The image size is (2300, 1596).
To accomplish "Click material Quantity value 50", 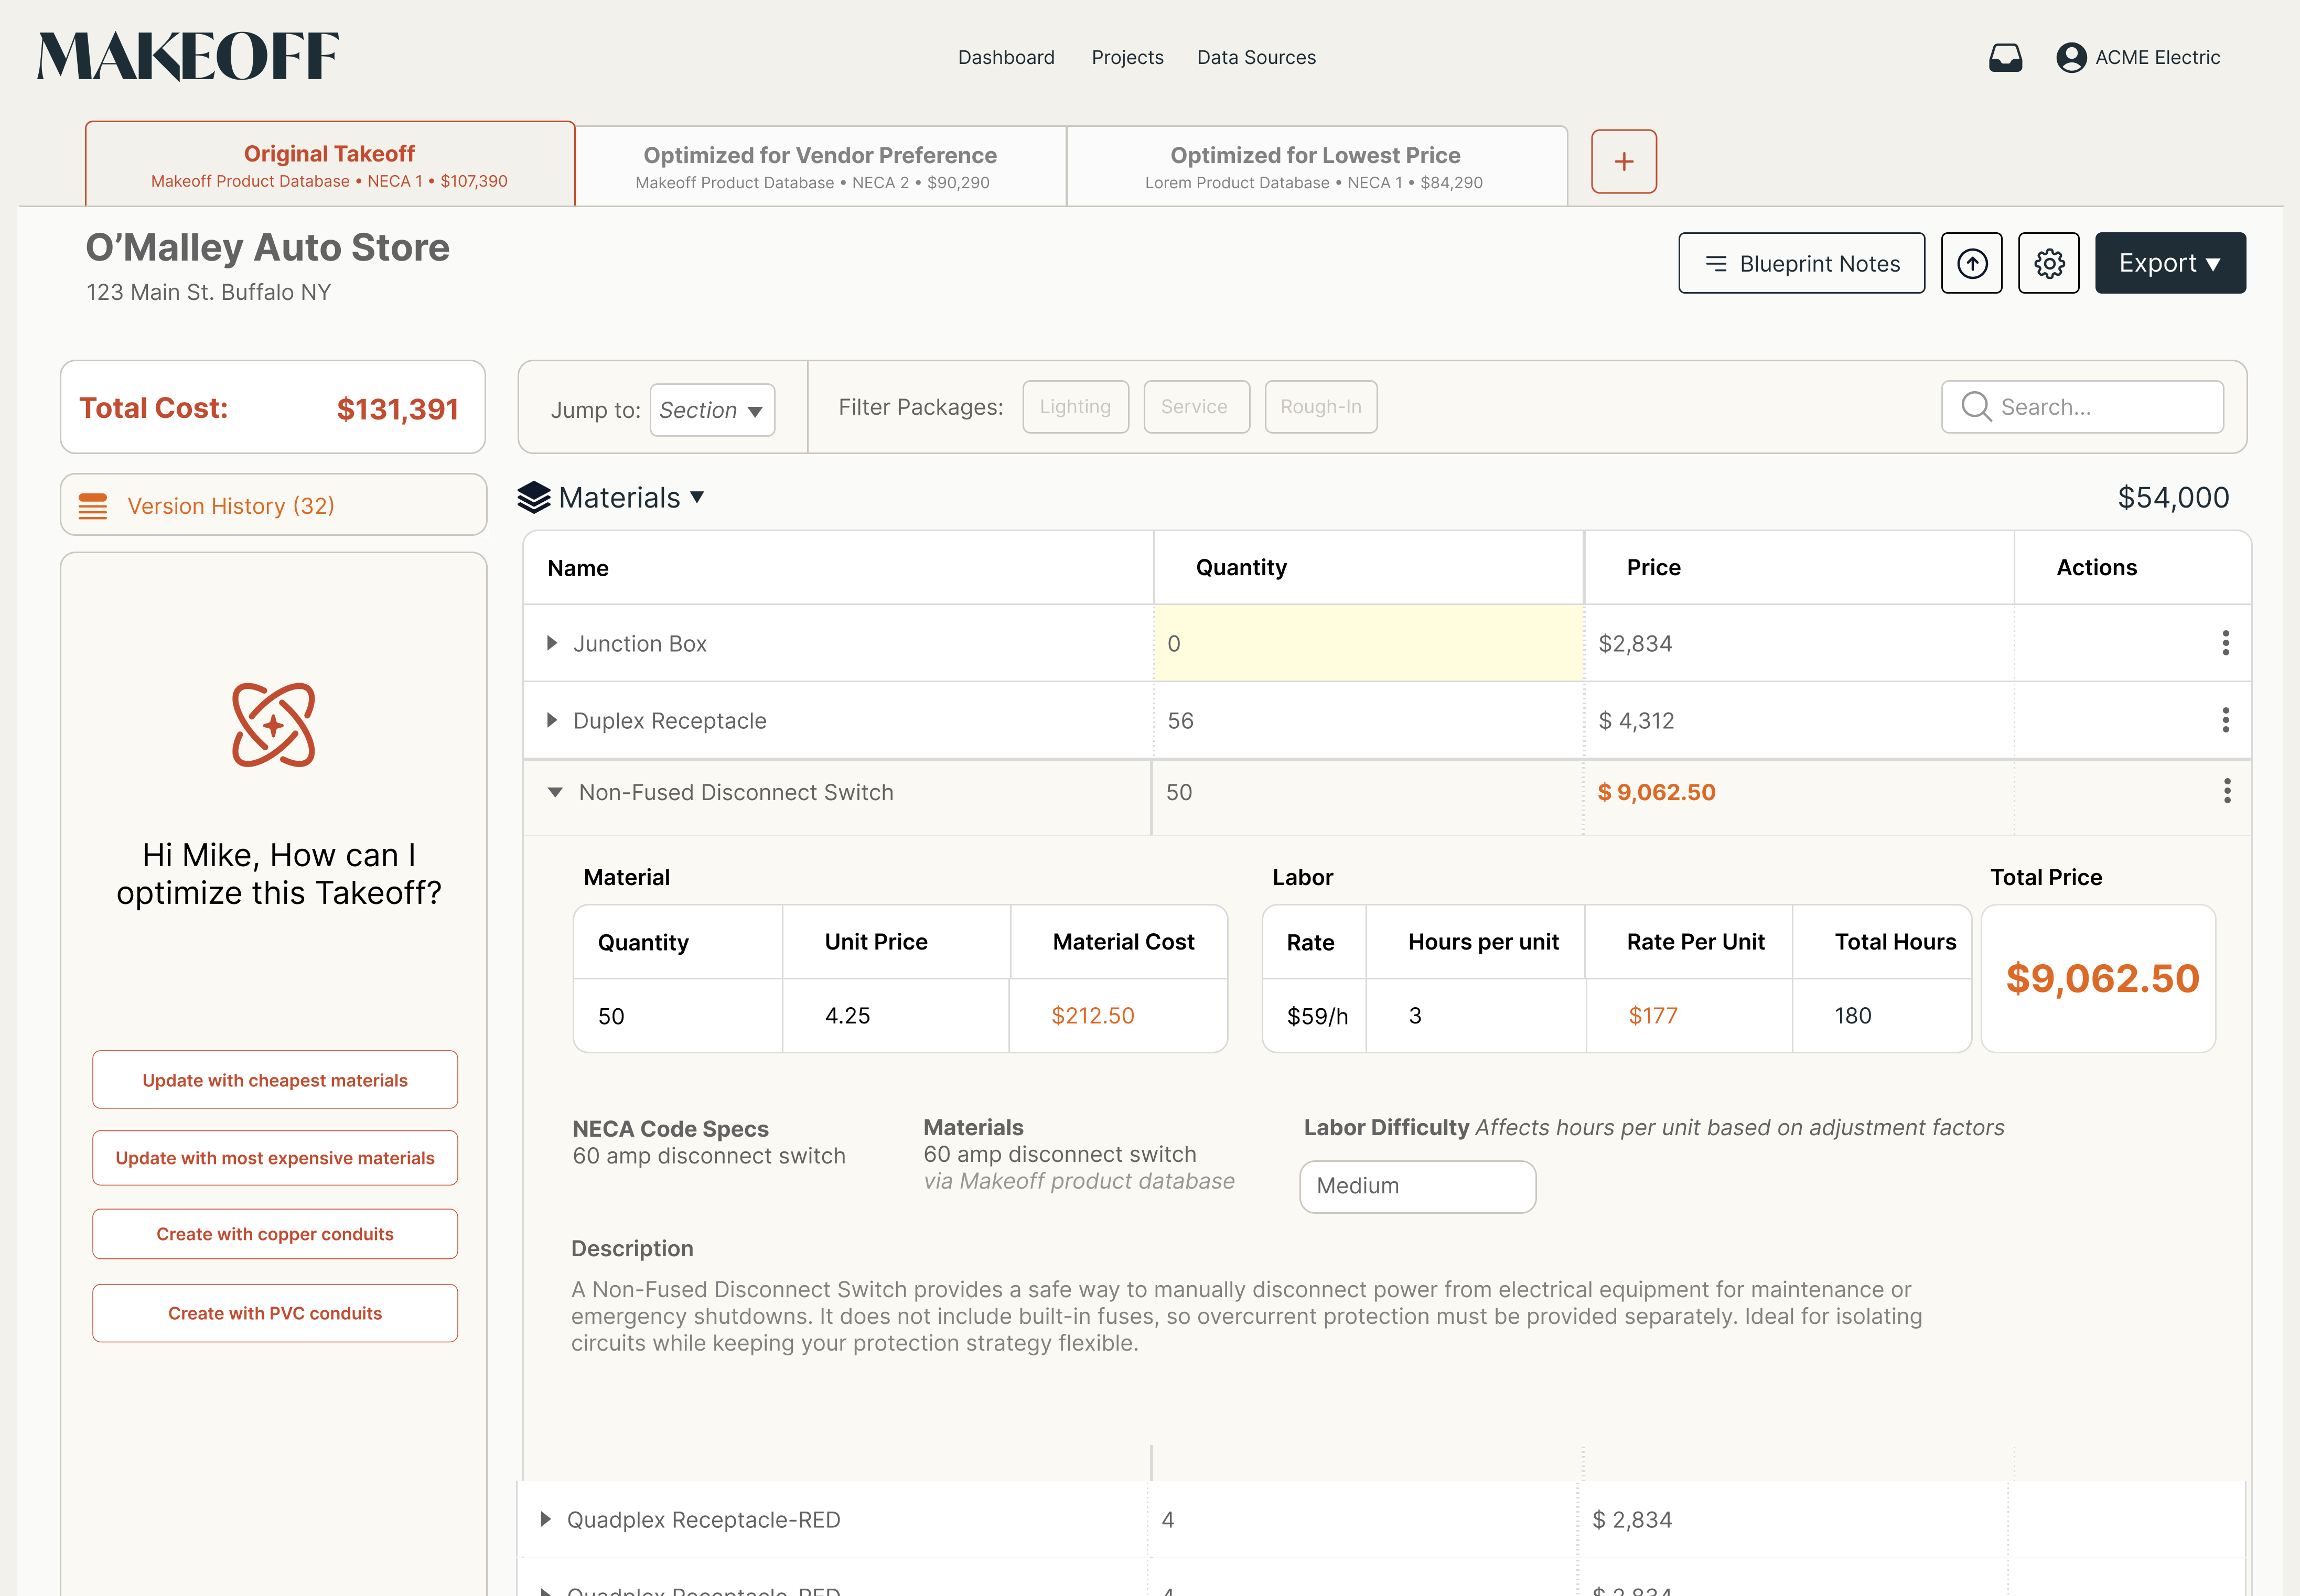I will 611,1016.
